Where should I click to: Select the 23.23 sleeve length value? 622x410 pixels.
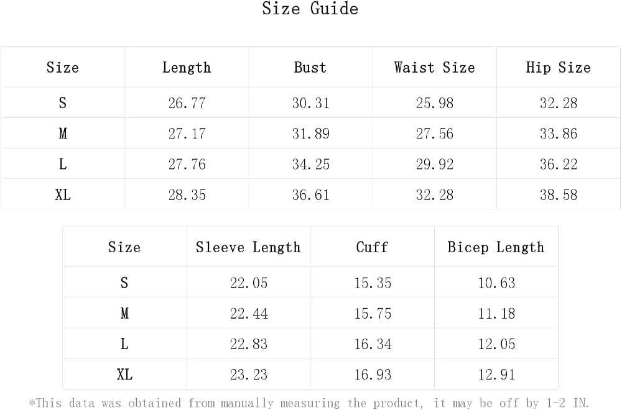[x=249, y=375]
